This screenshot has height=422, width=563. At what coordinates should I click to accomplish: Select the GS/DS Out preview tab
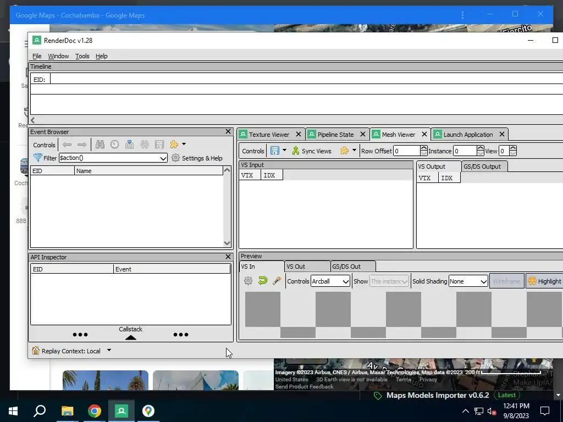pyautogui.click(x=353, y=266)
